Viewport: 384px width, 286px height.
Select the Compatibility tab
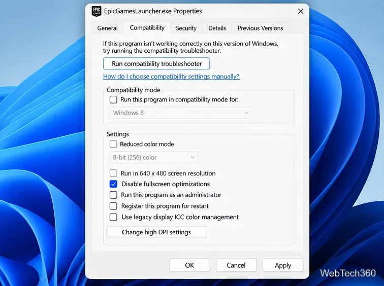click(x=147, y=28)
